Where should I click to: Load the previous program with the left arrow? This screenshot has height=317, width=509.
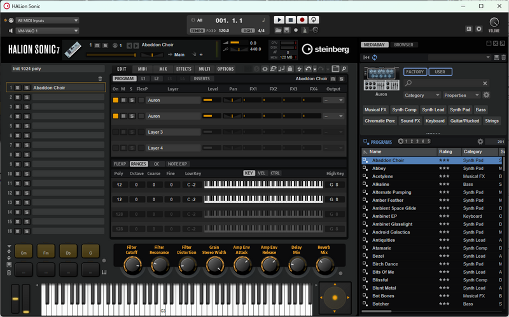coord(129,45)
